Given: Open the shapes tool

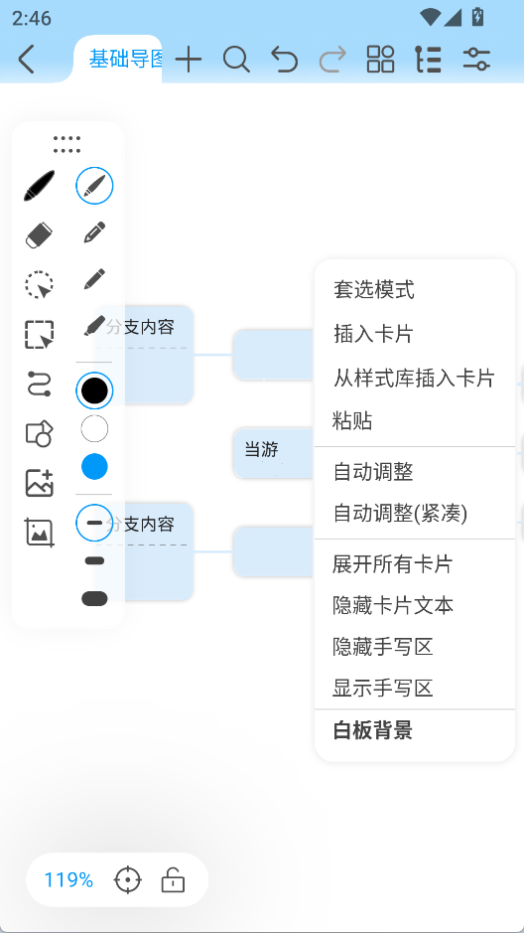Looking at the screenshot, I should 40,433.
